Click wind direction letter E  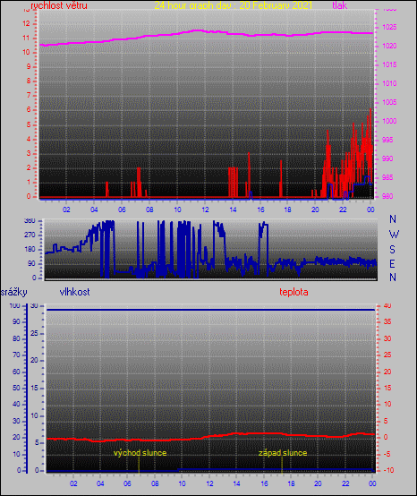(x=392, y=263)
